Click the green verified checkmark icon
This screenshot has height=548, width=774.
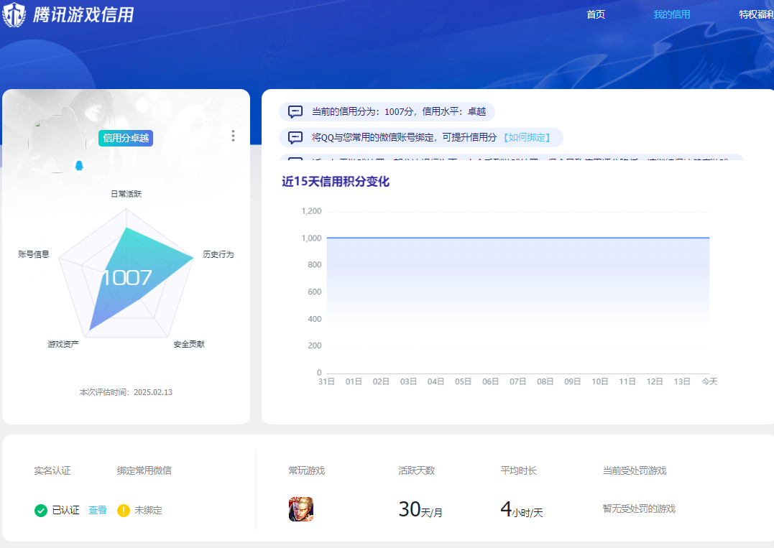click(x=41, y=511)
